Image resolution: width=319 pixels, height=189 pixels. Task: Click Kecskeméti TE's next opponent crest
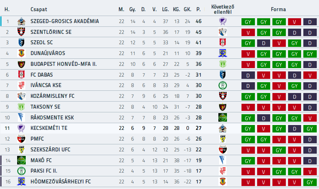[x=223, y=128]
